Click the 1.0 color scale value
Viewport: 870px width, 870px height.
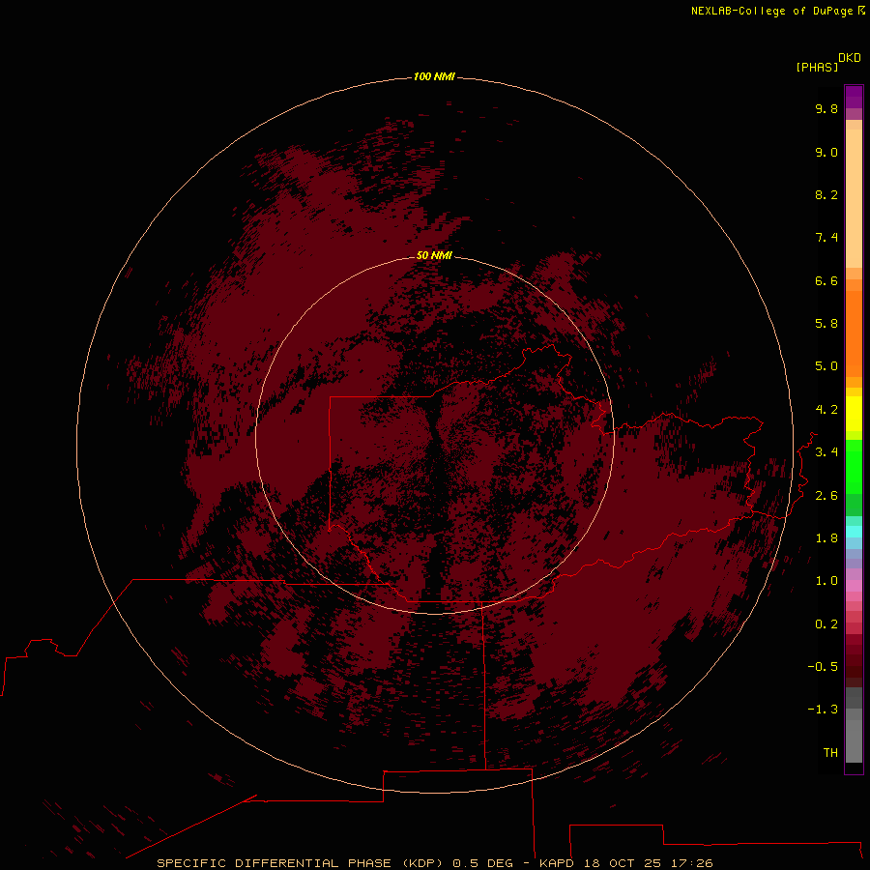[826, 581]
